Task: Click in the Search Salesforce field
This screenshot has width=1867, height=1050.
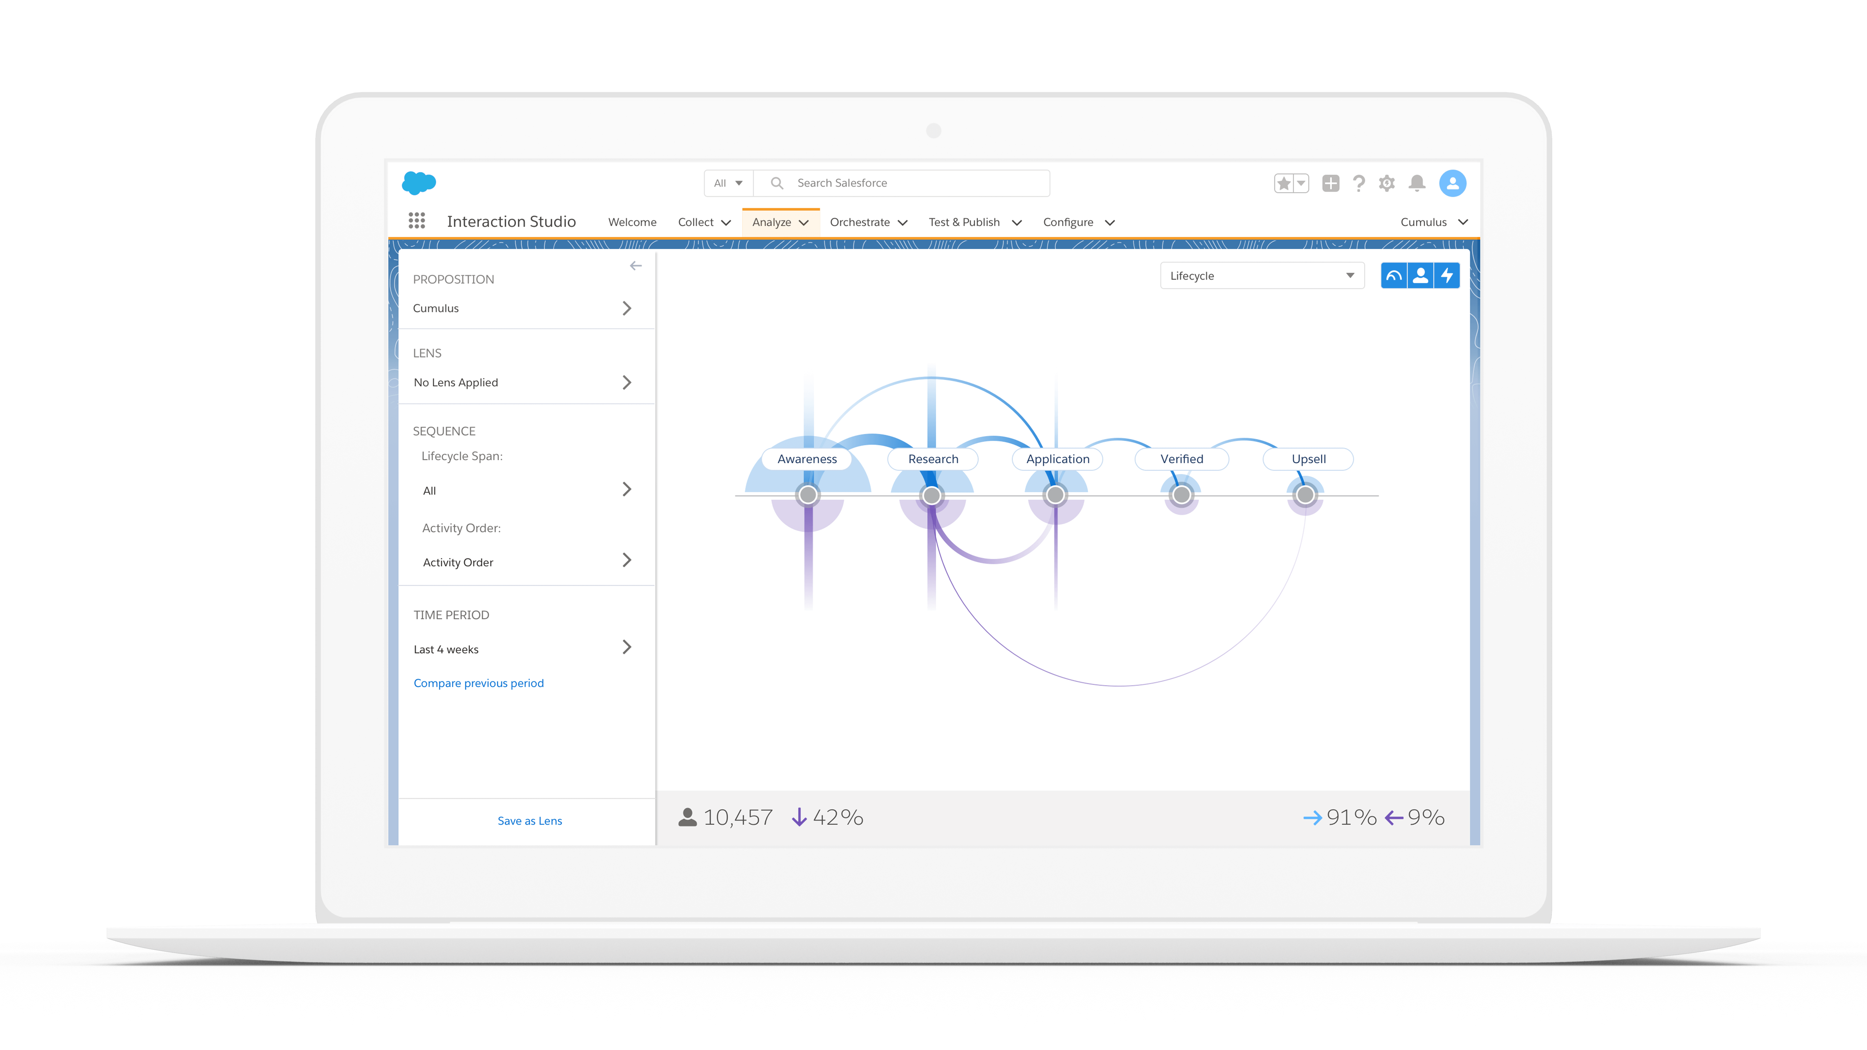Action: pos(902,183)
